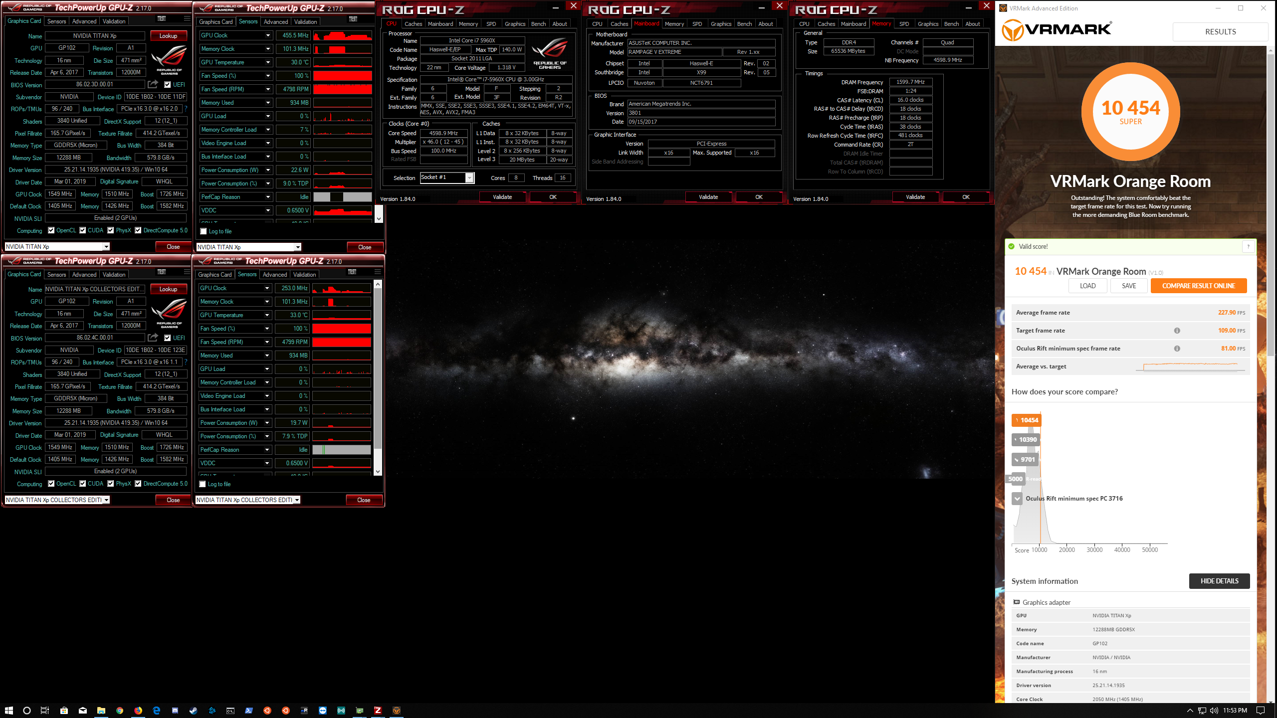Toggle CUDA checkbox in TITAN Xp Graphics Card window
1277x718 pixels.
coord(82,230)
